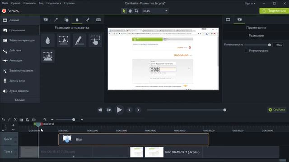289x162 pixels.
Task: Jump to previous clip marker
Action: pyautogui.click(x=130, y=110)
